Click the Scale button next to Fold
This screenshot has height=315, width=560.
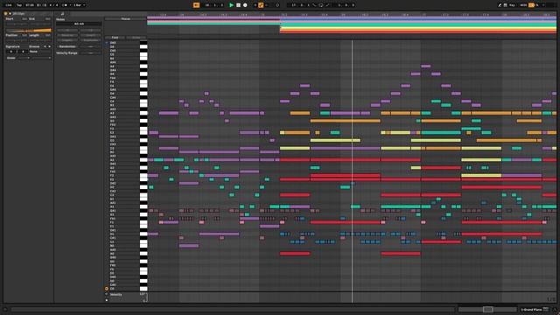[x=136, y=38]
